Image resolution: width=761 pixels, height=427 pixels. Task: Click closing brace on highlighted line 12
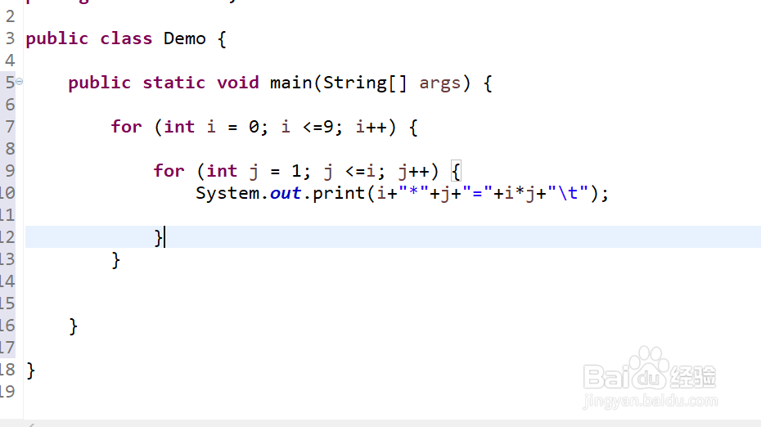pos(158,238)
